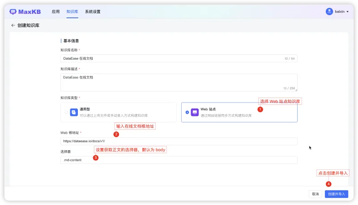
Task: Focus the Web 根地址 URL field
Action: point(179,141)
